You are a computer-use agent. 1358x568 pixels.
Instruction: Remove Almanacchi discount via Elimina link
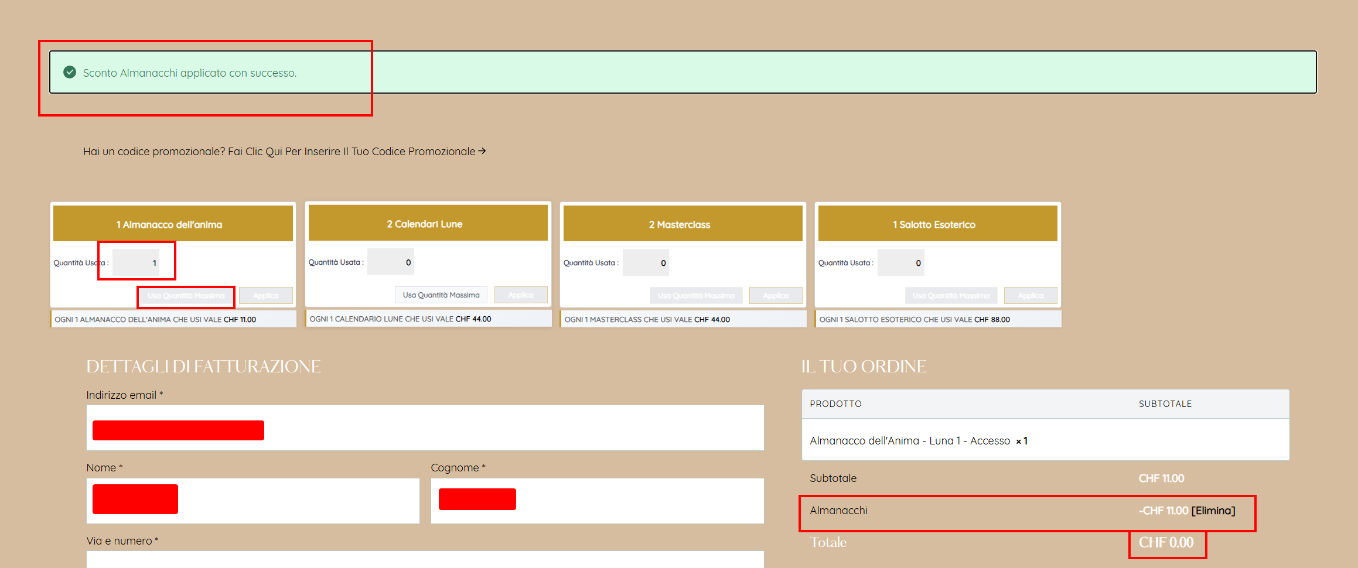pos(1213,511)
